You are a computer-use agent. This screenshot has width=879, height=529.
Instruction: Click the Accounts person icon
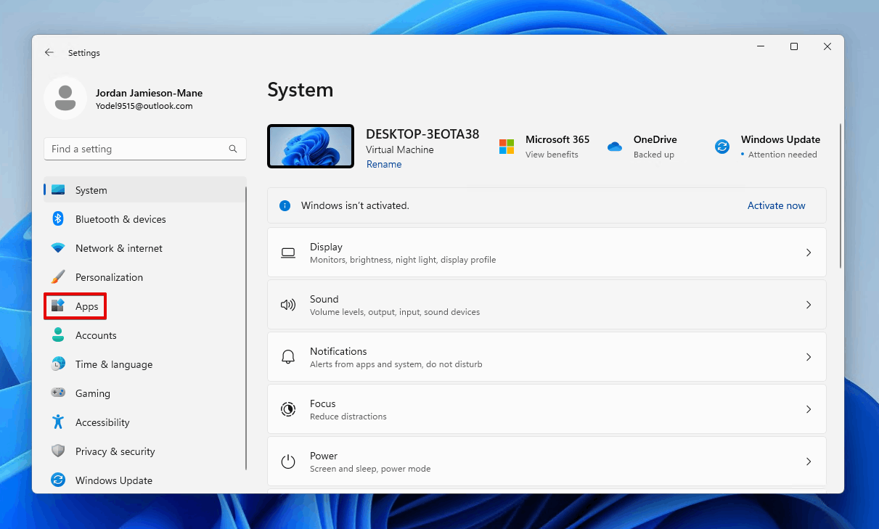(x=58, y=335)
